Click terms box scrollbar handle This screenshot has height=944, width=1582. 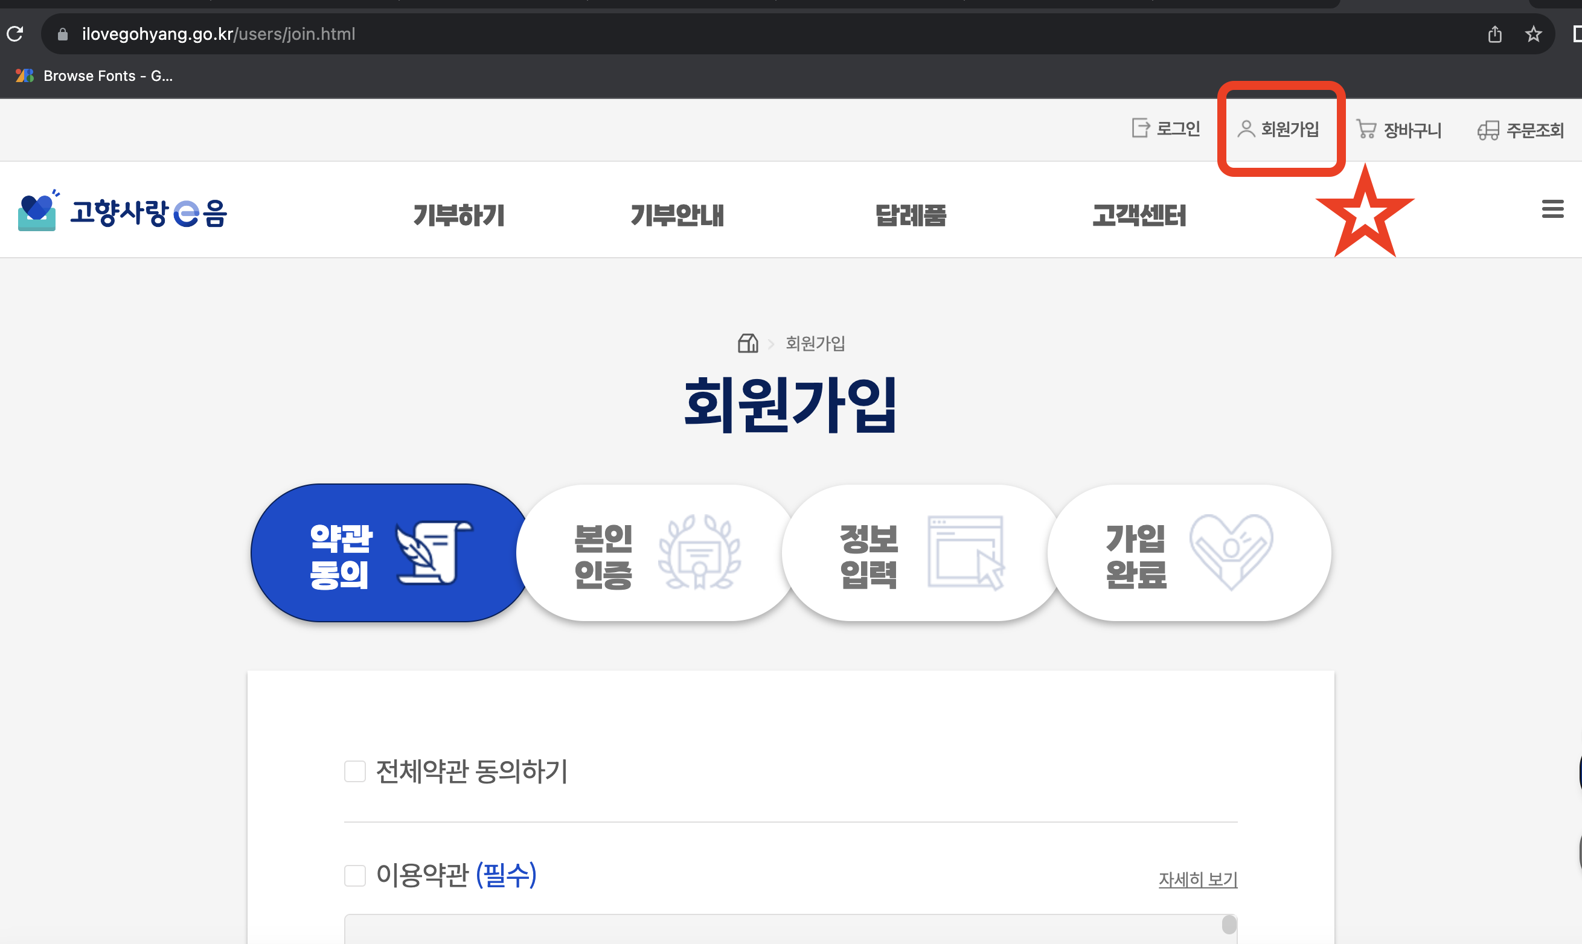tap(1229, 925)
